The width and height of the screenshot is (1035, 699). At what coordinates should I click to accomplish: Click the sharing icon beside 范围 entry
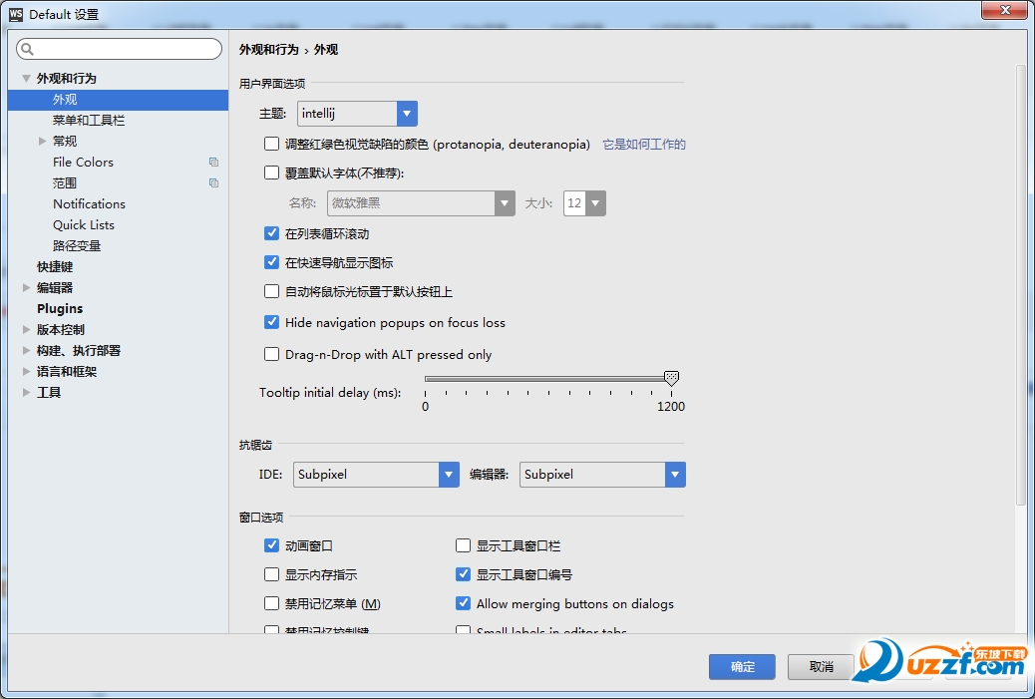[x=213, y=182]
